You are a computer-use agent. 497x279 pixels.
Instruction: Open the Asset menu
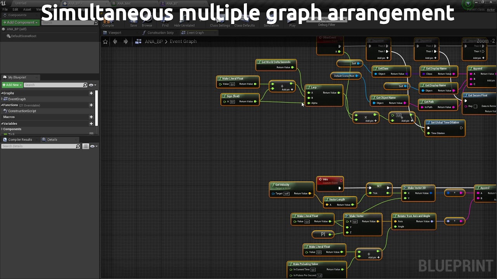click(27, 9)
